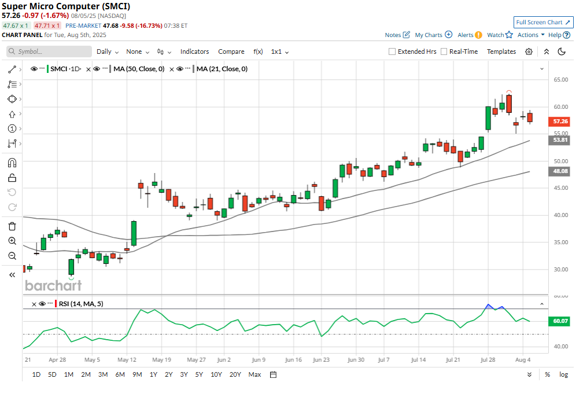Screen dimensions: 583x397
Task: Select the up arrow marker tool
Action: coord(12,114)
